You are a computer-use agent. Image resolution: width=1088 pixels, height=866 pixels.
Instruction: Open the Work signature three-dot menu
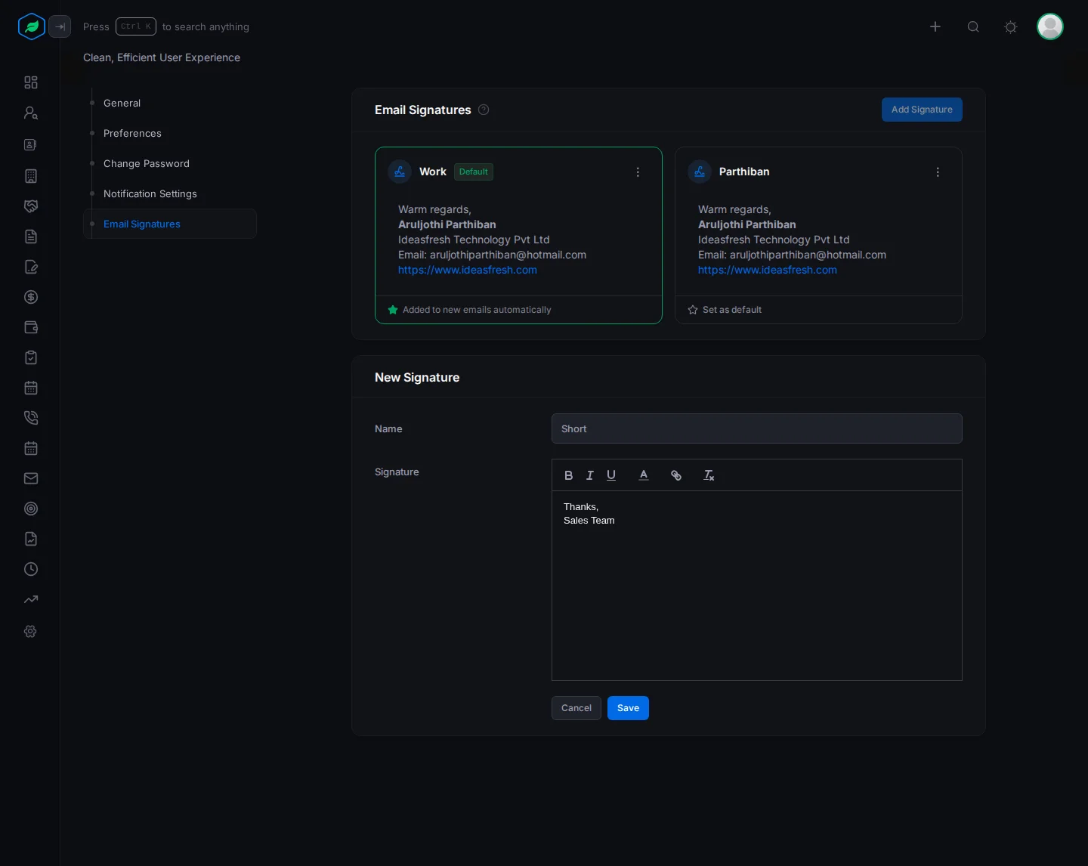click(x=638, y=172)
